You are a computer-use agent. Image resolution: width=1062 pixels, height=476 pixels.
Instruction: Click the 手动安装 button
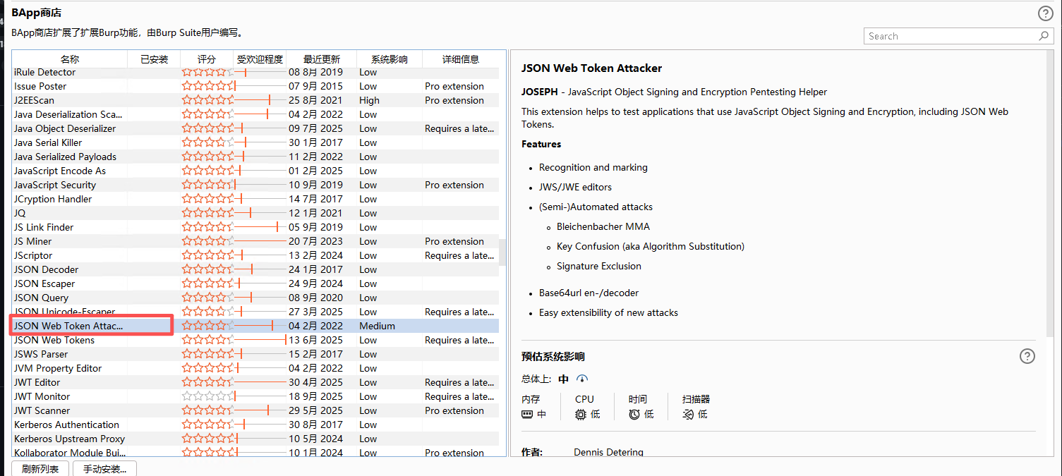click(104, 469)
